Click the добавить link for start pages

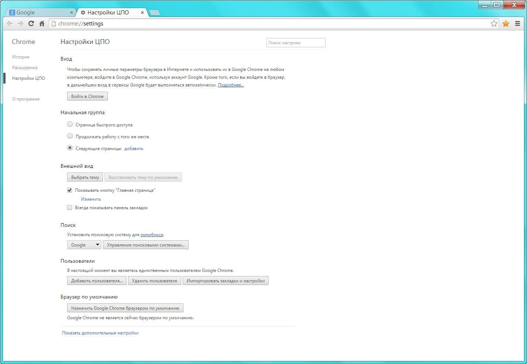point(134,149)
